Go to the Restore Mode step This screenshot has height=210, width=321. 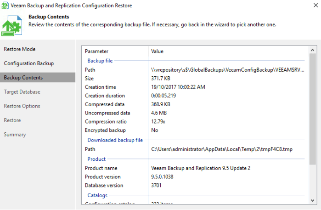[20, 49]
